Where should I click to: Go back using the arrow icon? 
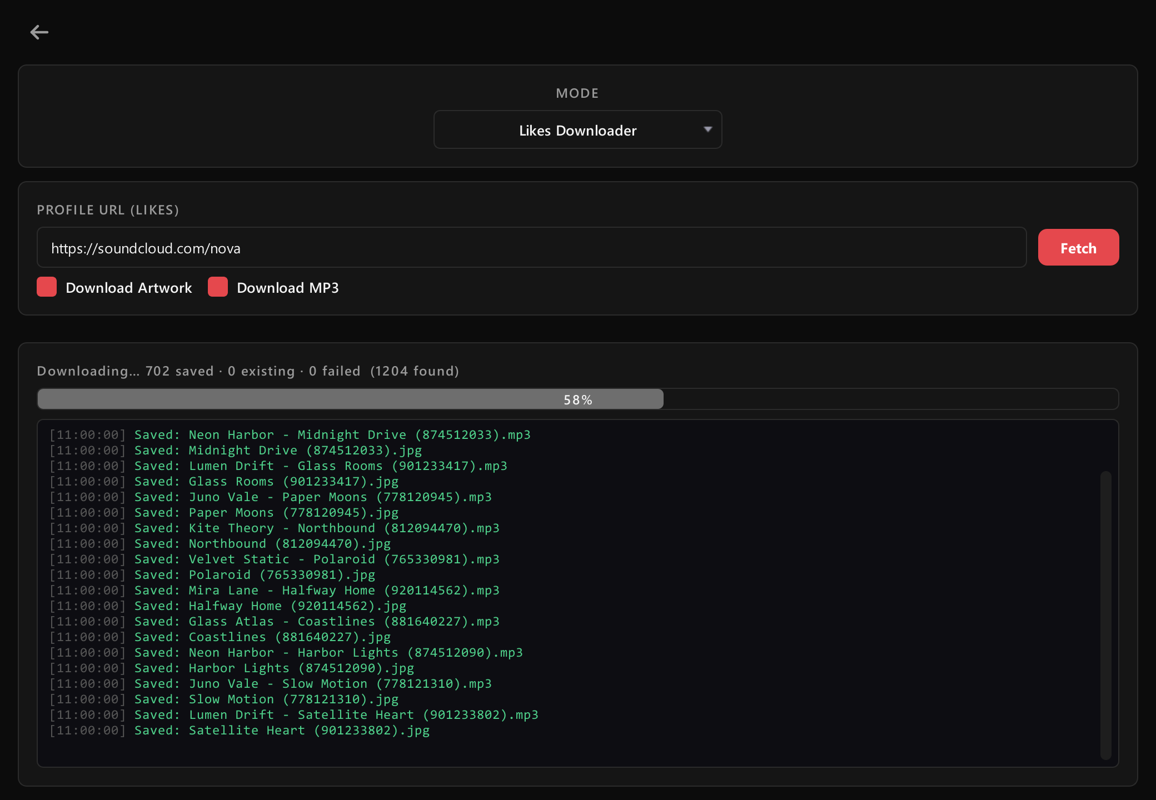coord(39,32)
